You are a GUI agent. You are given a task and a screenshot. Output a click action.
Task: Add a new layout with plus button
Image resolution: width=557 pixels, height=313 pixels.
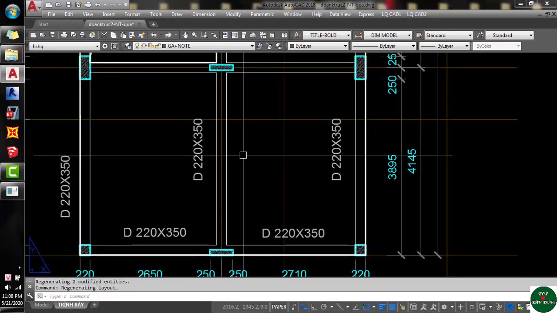pyautogui.click(x=94, y=305)
